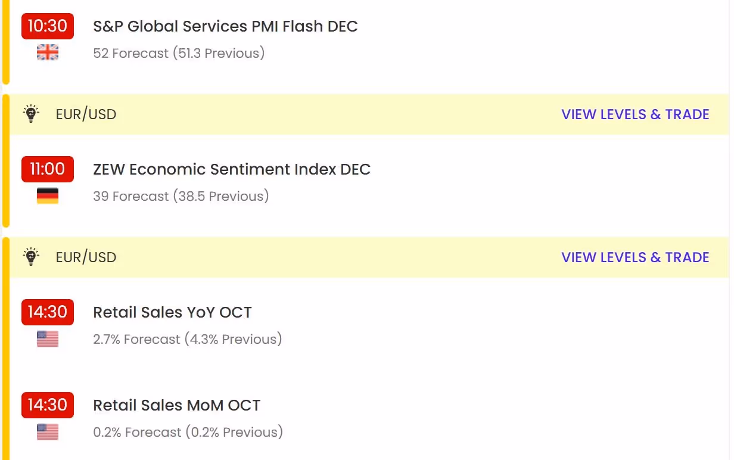Click the 39 Forecast text line

181,196
